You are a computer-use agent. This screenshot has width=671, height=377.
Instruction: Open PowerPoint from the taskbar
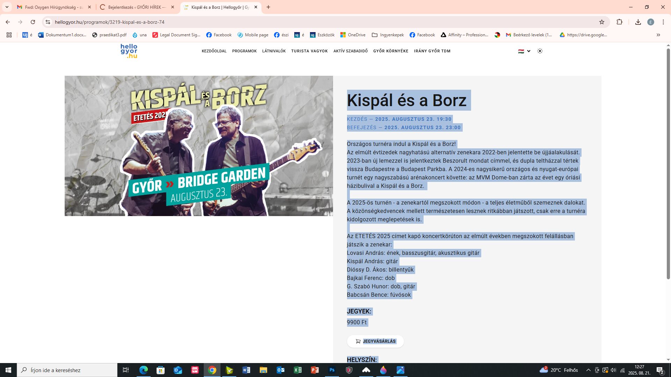pyautogui.click(x=315, y=370)
